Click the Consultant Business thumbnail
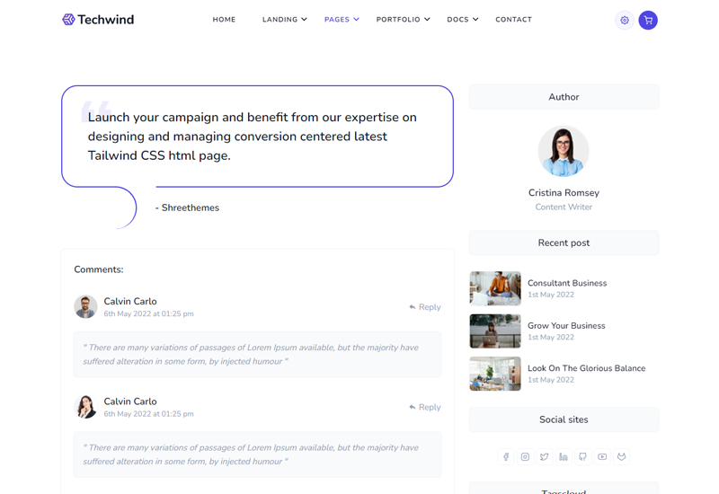 point(495,288)
